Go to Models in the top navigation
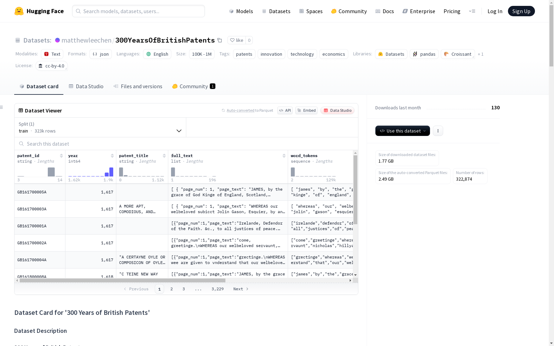554x346 pixels. pos(241,11)
